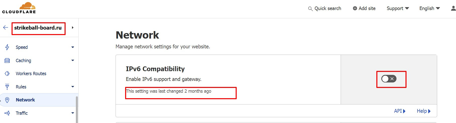Screen dimensions: 456x123
Task: Open the user account profile icon
Action: tap(453, 9)
